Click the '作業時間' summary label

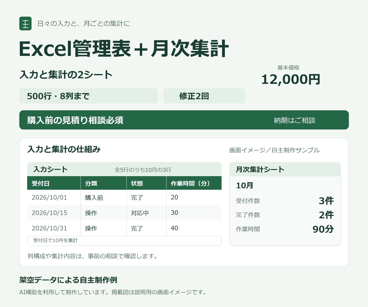[248, 229]
